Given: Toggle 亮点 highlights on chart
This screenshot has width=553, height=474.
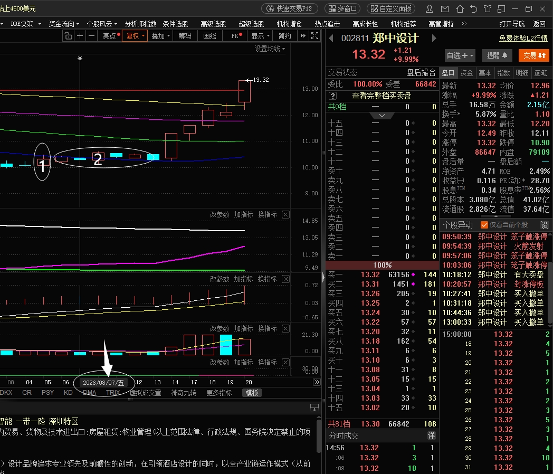Looking at the screenshot, I should point(110,36).
